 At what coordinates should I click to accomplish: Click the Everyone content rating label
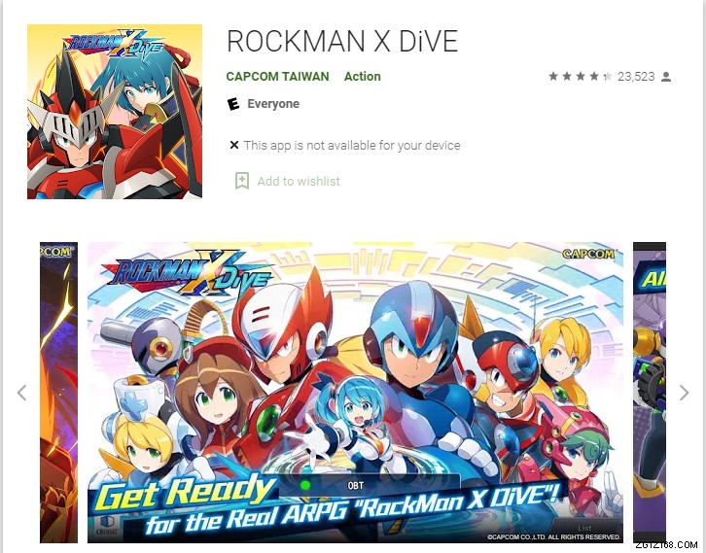click(x=273, y=104)
